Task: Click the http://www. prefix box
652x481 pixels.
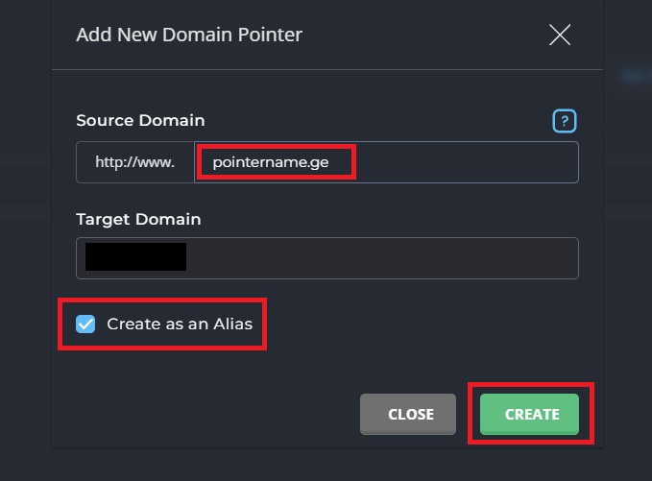Action: [x=135, y=162]
